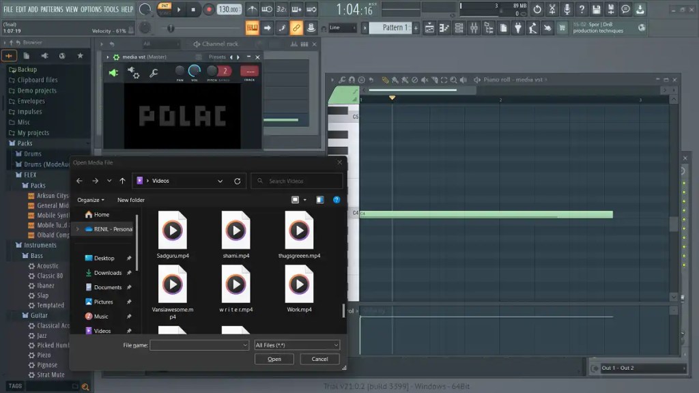
Task: Open the Organize dropdown menu
Action: [x=91, y=200]
